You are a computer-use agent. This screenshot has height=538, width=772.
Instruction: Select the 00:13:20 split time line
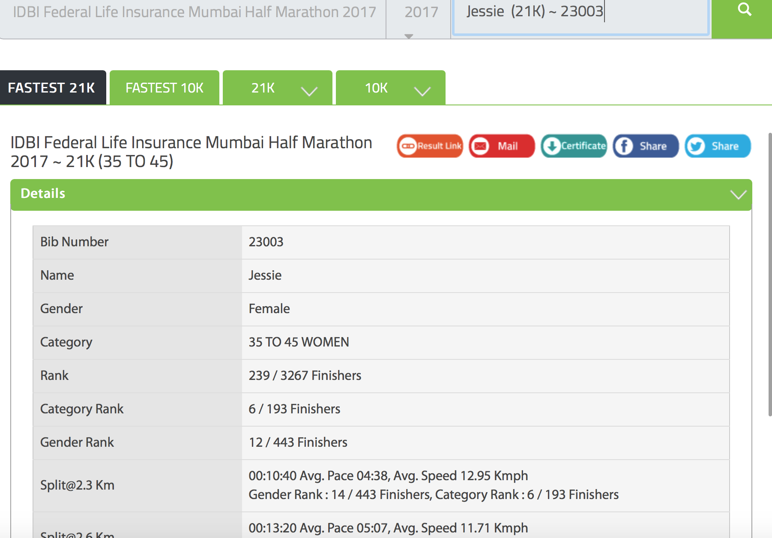(x=388, y=528)
